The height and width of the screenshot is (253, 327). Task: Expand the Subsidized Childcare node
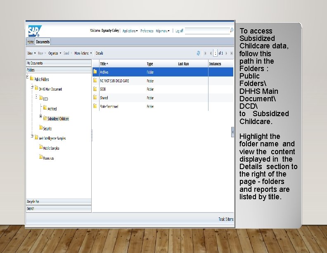(40, 116)
